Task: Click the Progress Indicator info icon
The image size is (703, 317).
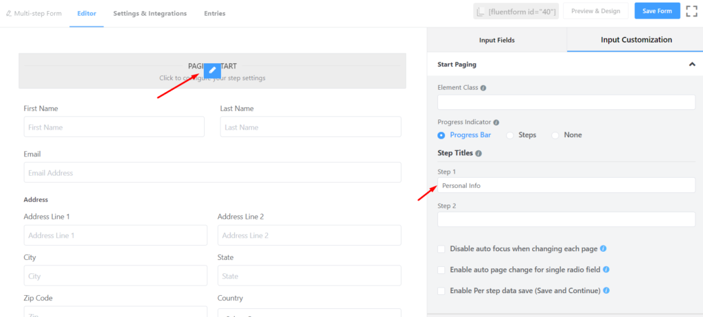Action: (x=496, y=122)
